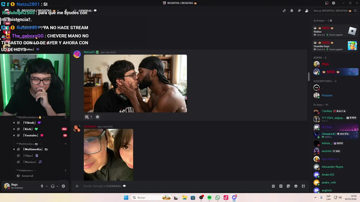The width and height of the screenshot is (360, 202).
Task: Open the emoji picker in message bar
Action: click(296, 186)
